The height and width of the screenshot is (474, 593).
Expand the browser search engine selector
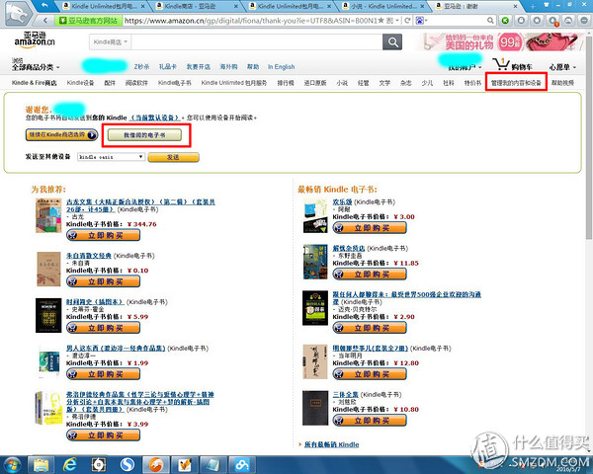coord(422,21)
